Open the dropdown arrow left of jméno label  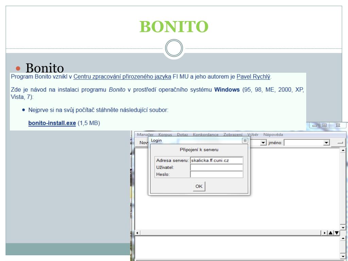pyautogui.click(x=263, y=143)
